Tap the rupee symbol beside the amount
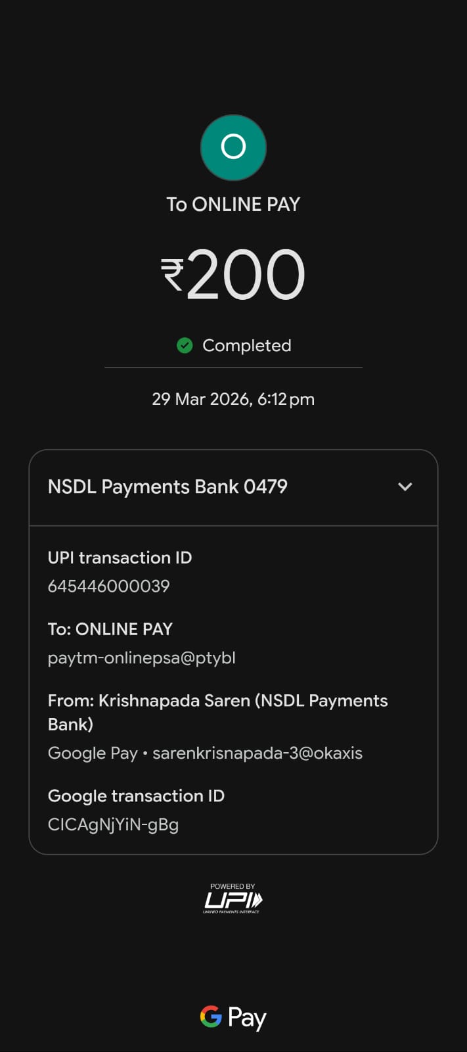The image size is (467, 1052). (x=172, y=274)
